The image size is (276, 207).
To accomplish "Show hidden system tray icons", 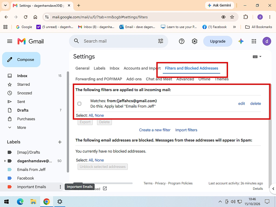I will click(x=220, y=202).
